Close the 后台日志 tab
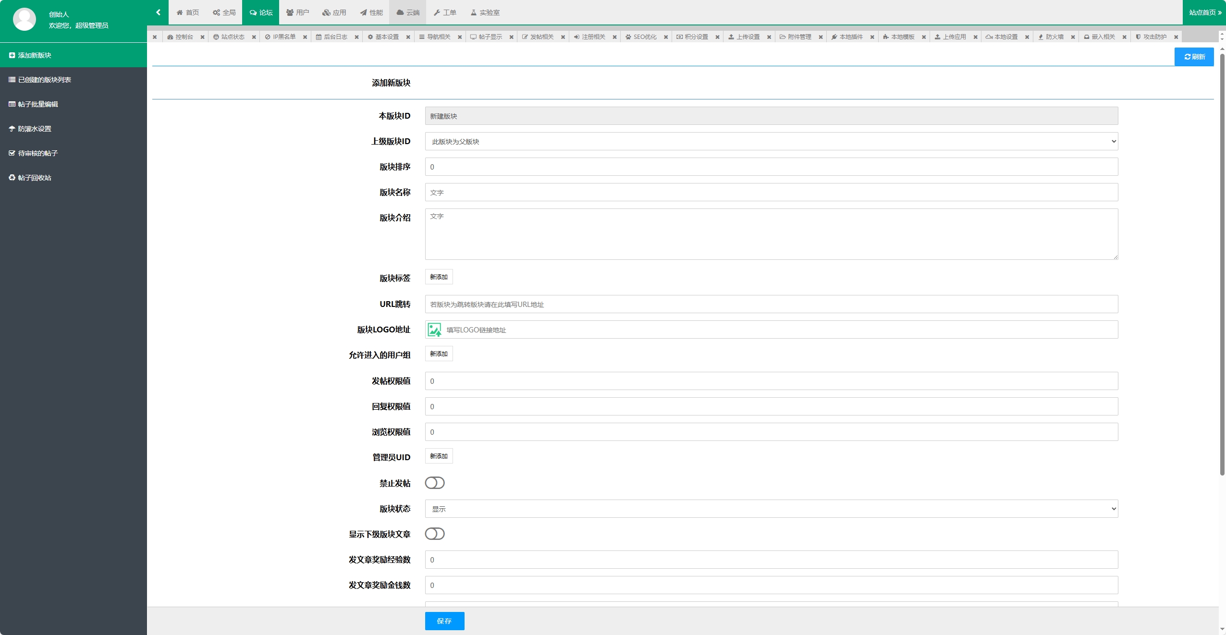The image size is (1226, 635). (356, 37)
